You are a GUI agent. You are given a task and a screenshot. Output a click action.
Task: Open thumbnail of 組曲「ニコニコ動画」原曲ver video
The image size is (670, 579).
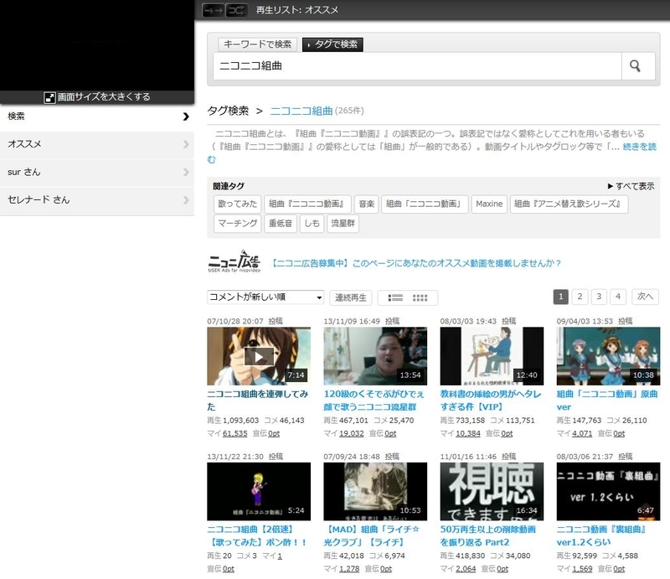608,356
